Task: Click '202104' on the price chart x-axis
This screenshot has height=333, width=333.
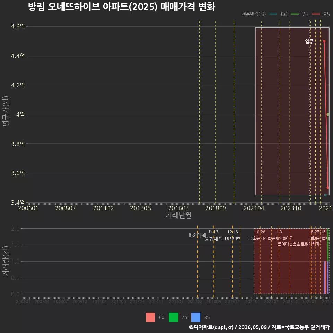Action: (254, 208)
